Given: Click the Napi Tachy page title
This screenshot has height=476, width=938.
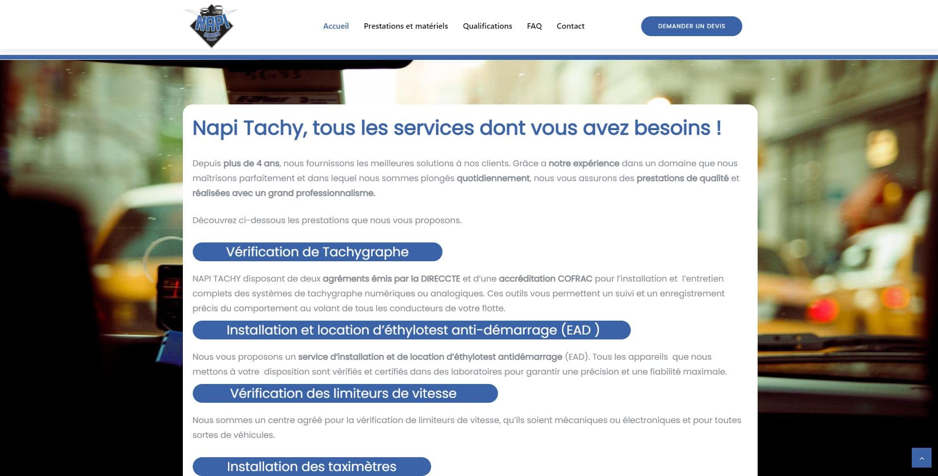Looking at the screenshot, I should point(456,128).
